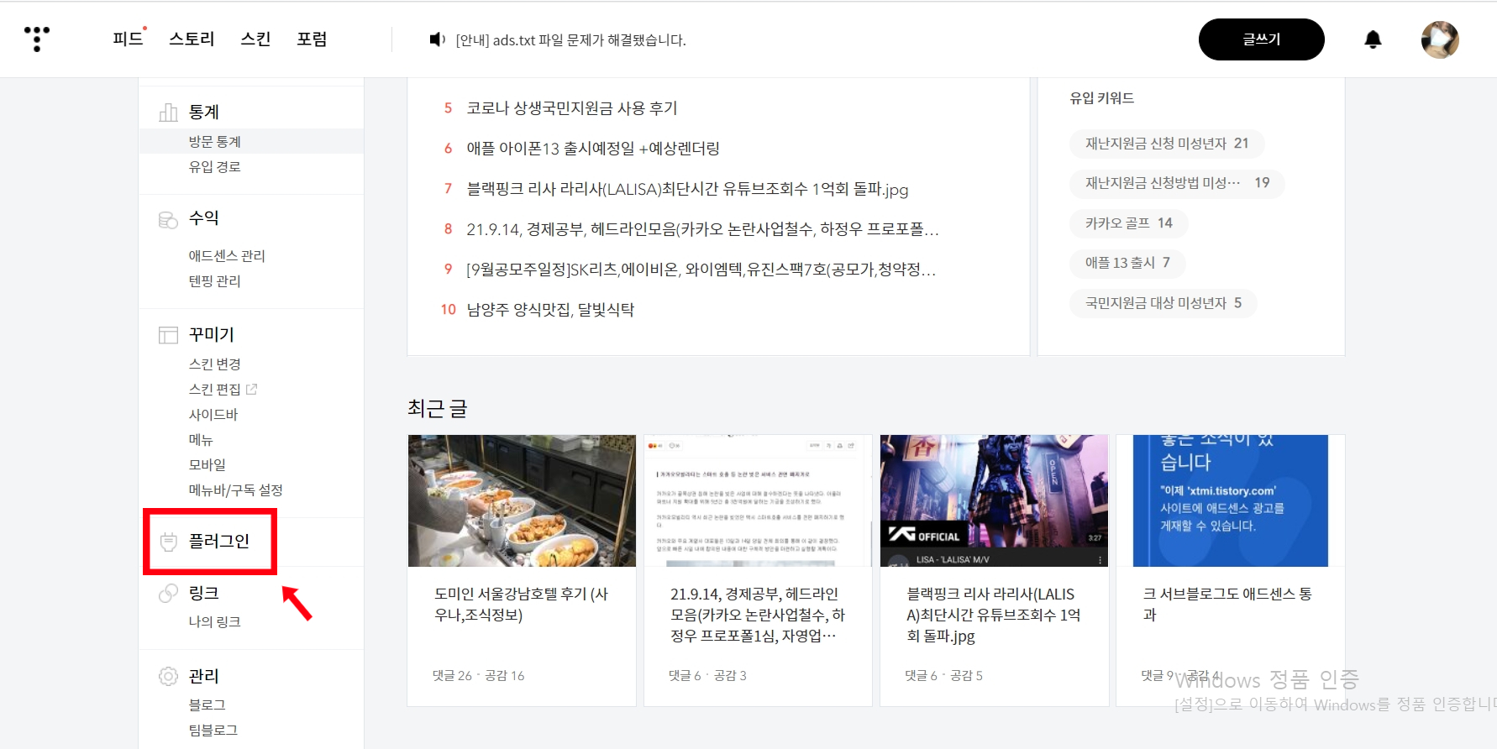Click the announcement speaker icon
The width and height of the screenshot is (1497, 749).
(x=438, y=39)
